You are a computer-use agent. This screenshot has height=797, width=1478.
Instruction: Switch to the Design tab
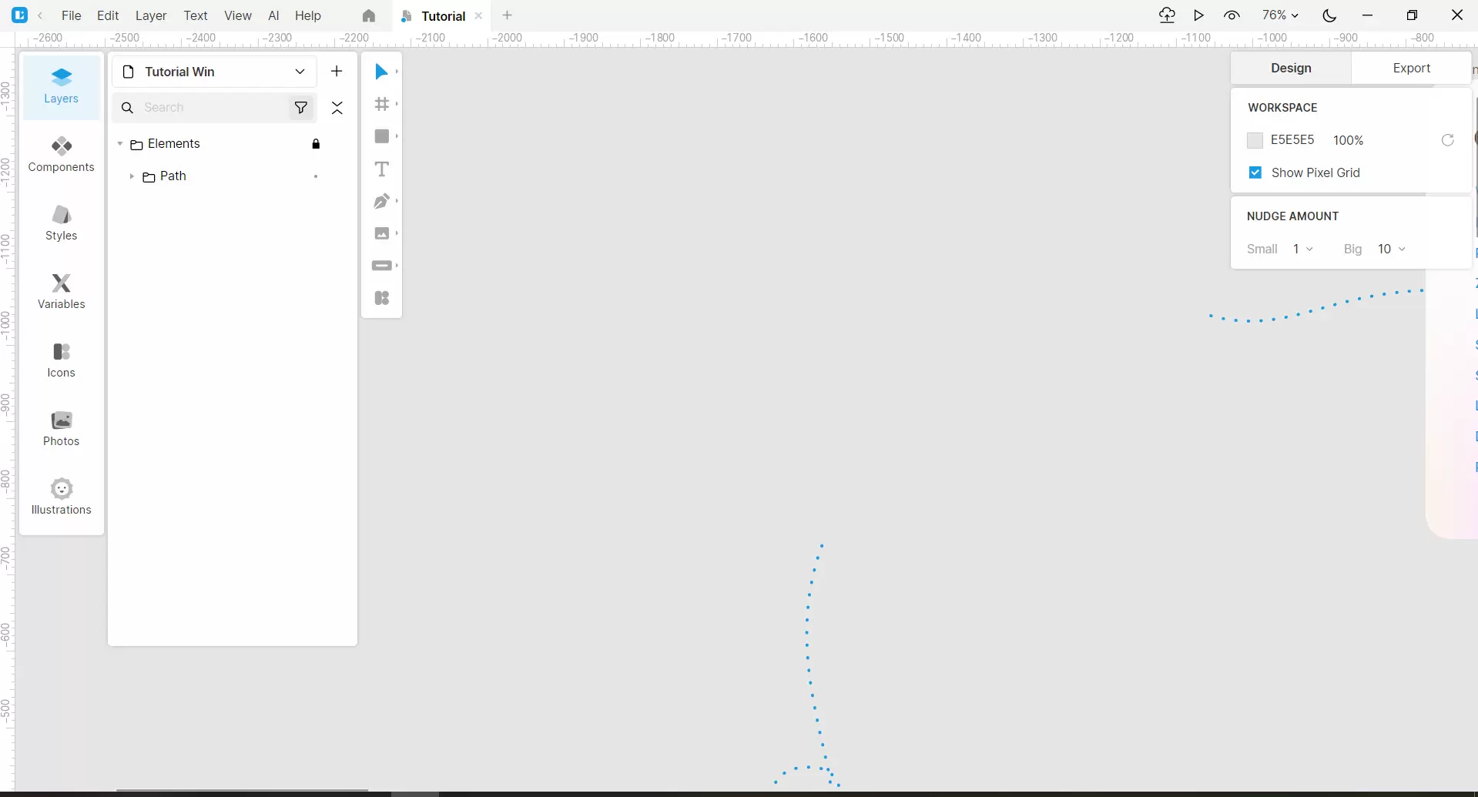point(1291,68)
